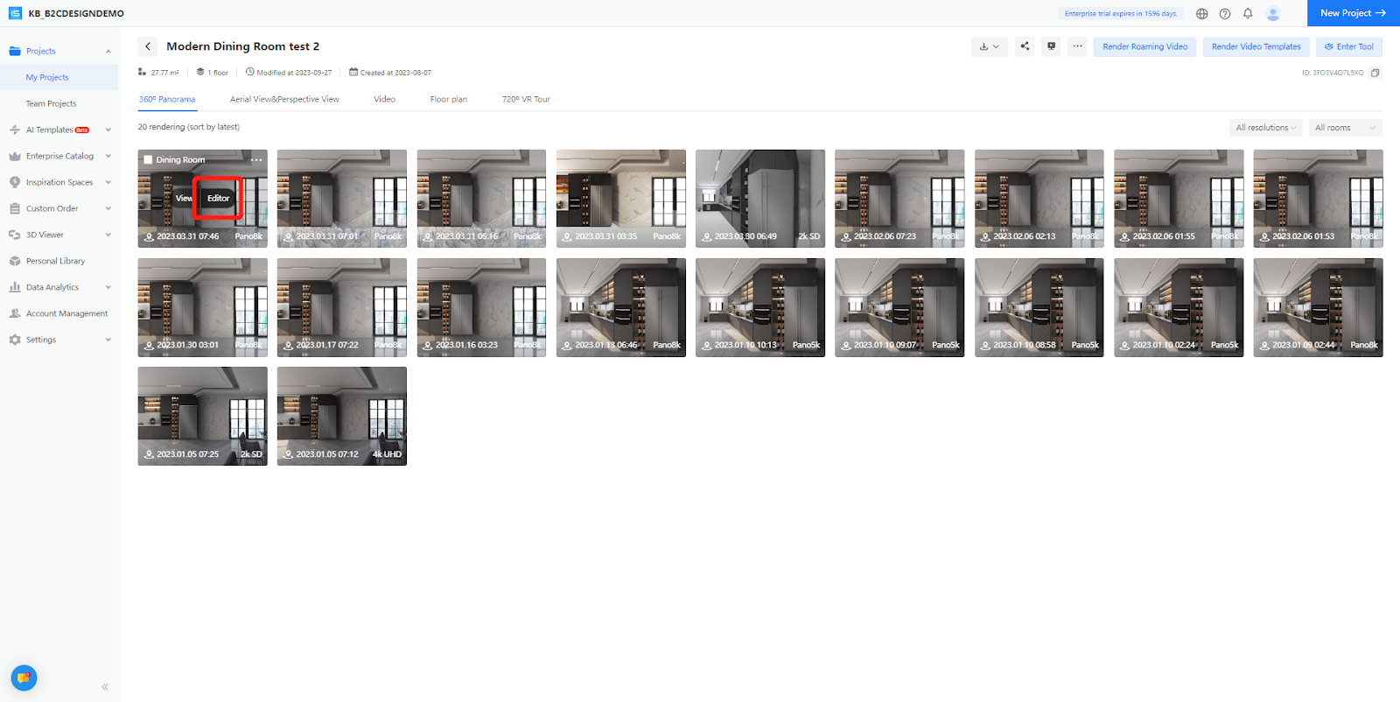Click the New Project button
The width and height of the screenshot is (1400, 702).
pyautogui.click(x=1353, y=13)
